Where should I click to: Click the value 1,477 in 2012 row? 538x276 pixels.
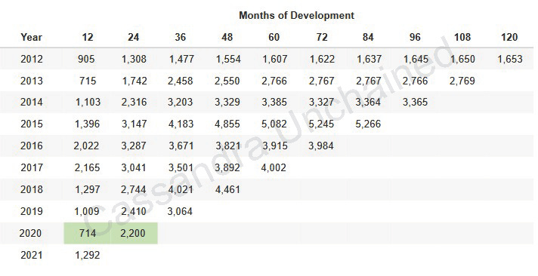[181, 59]
